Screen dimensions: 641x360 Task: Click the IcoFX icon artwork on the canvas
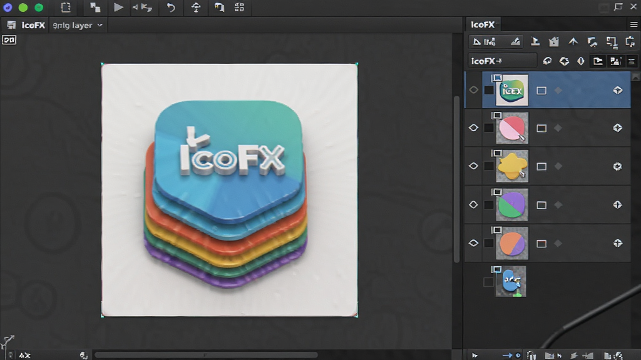click(226, 194)
